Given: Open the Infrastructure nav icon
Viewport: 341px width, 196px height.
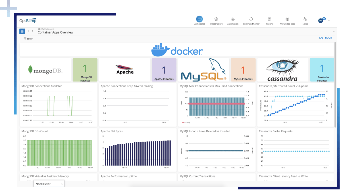Looking at the screenshot, I should [216, 19].
